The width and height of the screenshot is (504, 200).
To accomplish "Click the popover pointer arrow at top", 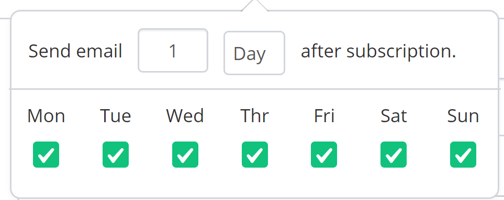I will pyautogui.click(x=254, y=6).
